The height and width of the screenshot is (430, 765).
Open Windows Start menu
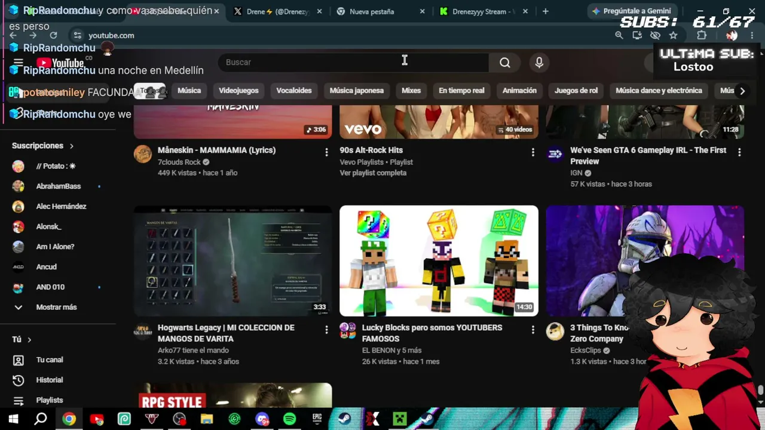(x=13, y=419)
